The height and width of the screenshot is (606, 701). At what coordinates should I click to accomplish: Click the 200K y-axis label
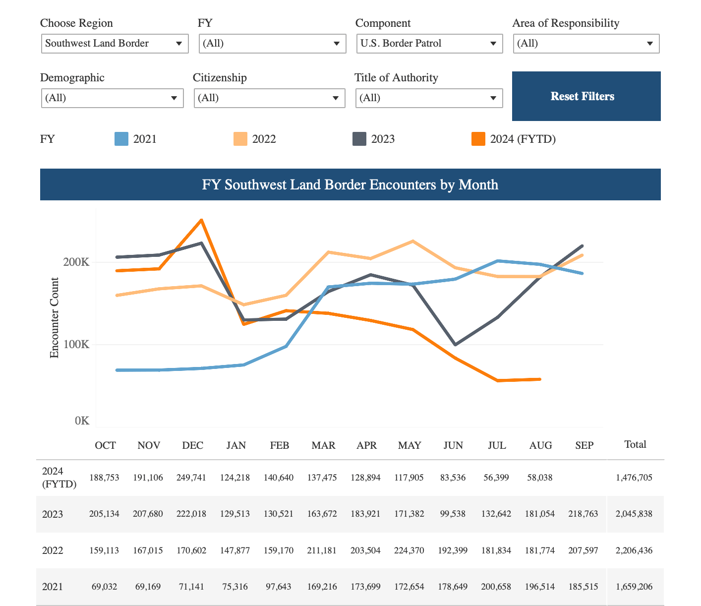tap(76, 262)
